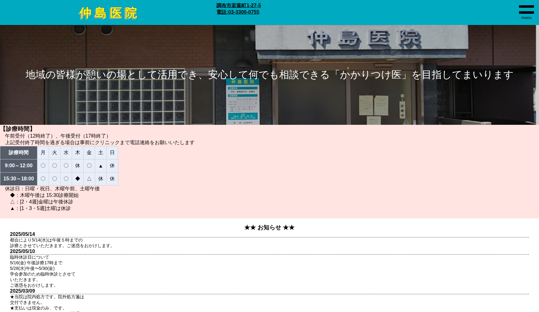Image resolution: width=539 pixels, height=312 pixels.
Task: Click the hero slogan text about かかりつけ医
Action: click(x=269, y=75)
